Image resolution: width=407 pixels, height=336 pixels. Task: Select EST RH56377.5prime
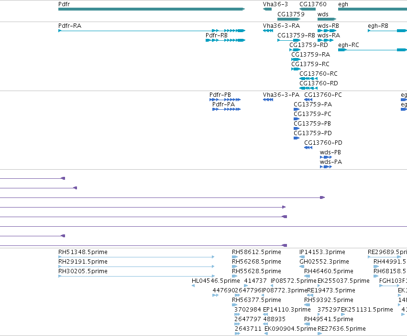point(235,305)
